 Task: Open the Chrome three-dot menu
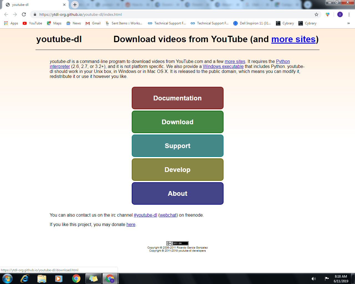click(x=349, y=14)
